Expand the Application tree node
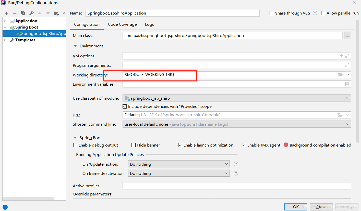Screen dimensions: 361x211 (x=5, y=21)
